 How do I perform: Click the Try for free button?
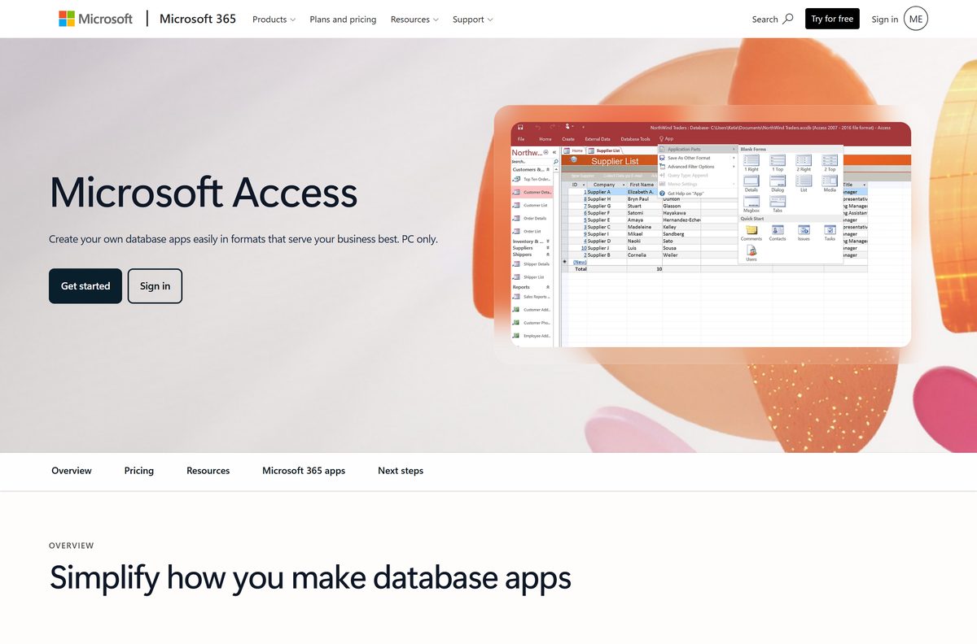point(832,19)
